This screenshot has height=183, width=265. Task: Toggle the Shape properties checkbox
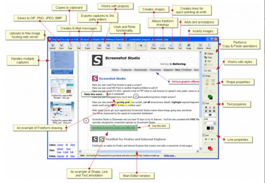coord(204,76)
